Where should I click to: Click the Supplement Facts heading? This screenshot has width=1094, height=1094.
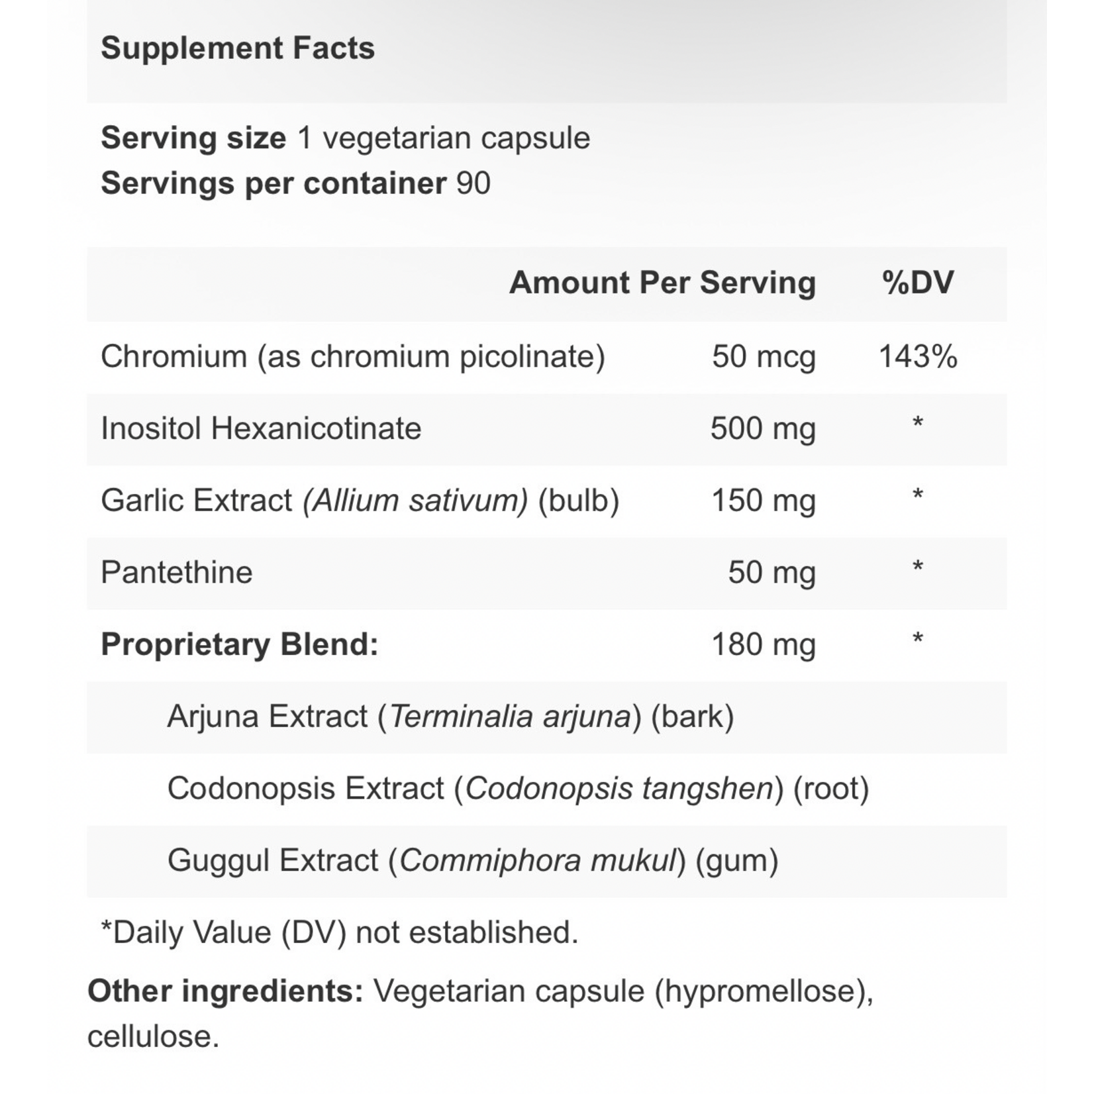[237, 48]
